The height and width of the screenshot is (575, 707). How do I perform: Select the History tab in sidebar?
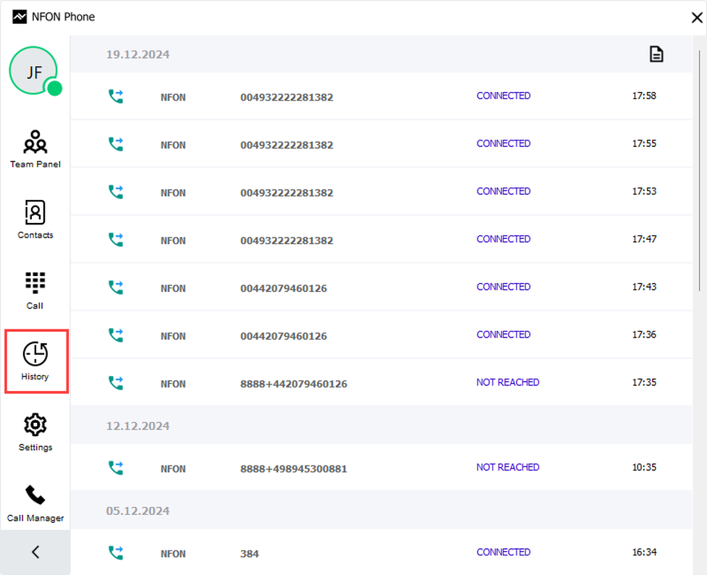tap(36, 361)
